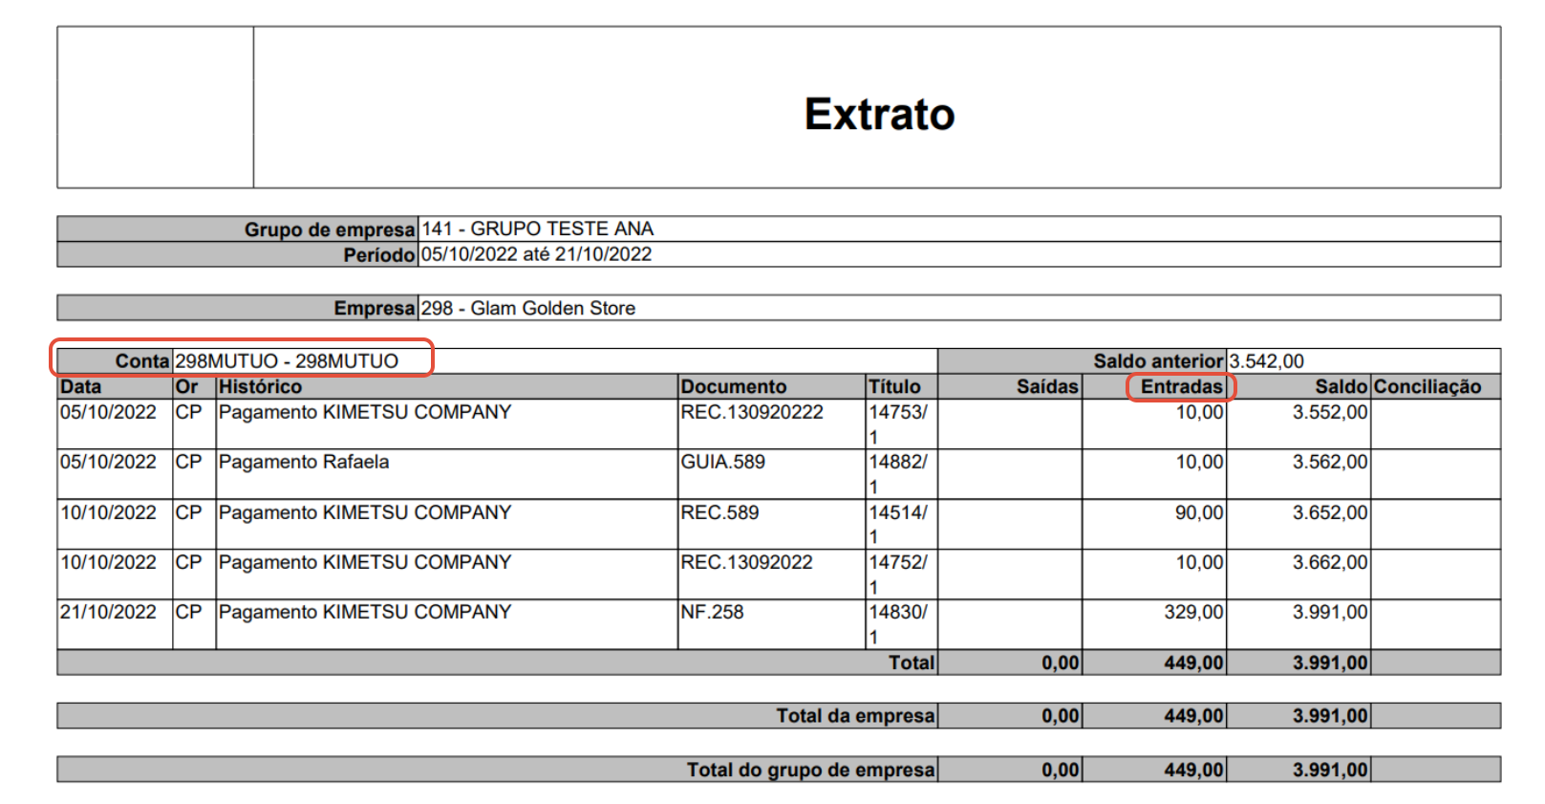1545x804 pixels.
Task: Click the Entradas column header
Action: 1182,386
